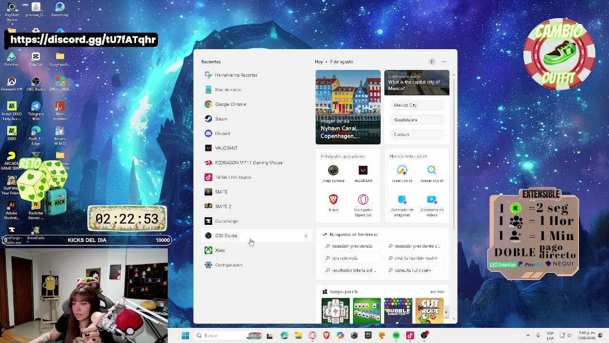Show hidden system tray icons
Screen dimensions: 609x343
(528, 336)
